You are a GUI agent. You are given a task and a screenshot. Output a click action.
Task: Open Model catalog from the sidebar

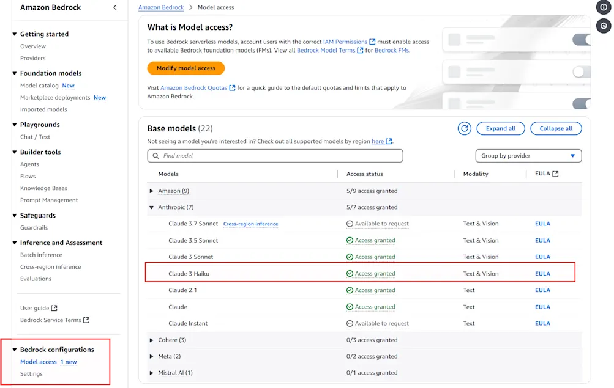39,86
